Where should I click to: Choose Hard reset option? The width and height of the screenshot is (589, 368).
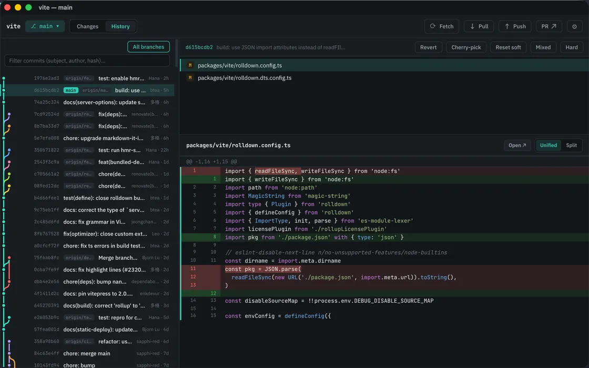[x=571, y=47]
